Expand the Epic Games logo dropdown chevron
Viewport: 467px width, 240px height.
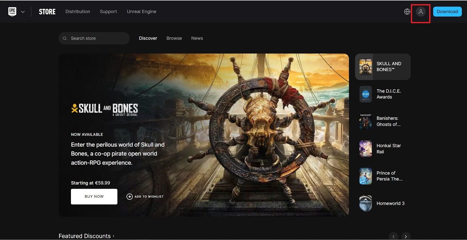coord(23,12)
